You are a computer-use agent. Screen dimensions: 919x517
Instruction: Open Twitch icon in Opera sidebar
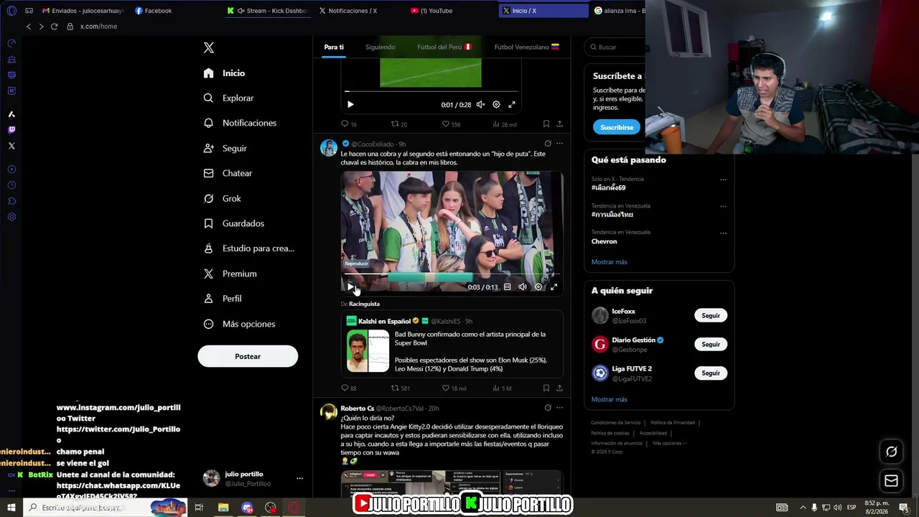tap(11, 130)
